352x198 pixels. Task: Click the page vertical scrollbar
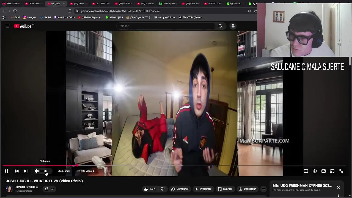click(350, 61)
